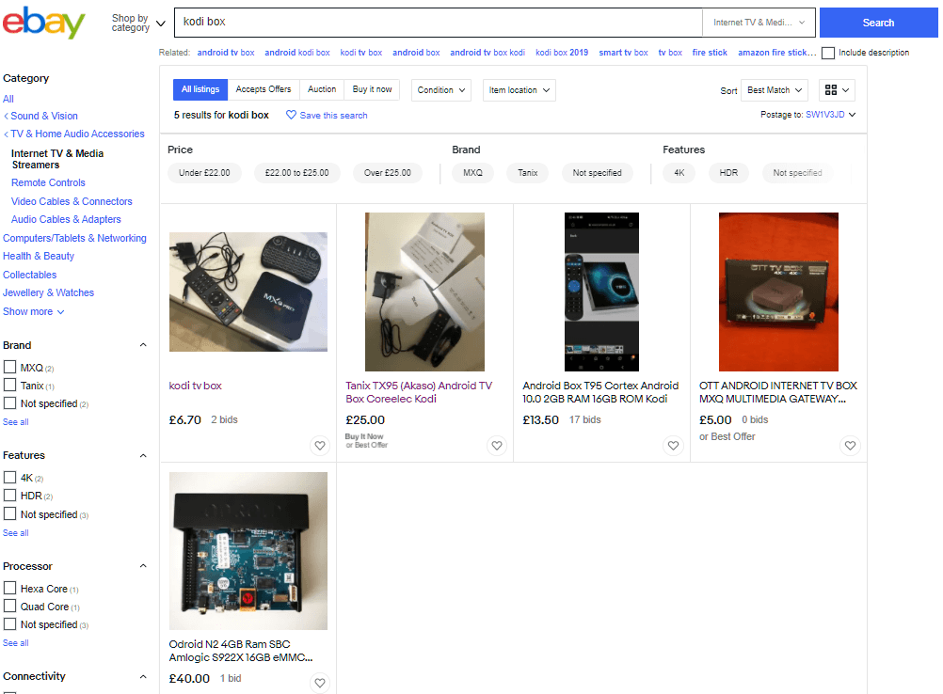Screen dimensions: 943x694
Task: Click See all under Brand
Action: point(16,422)
